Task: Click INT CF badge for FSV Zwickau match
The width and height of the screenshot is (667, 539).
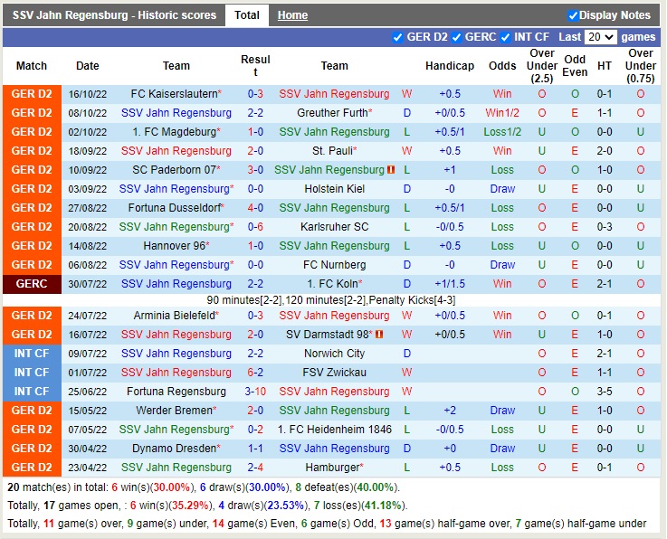Action: tap(32, 373)
